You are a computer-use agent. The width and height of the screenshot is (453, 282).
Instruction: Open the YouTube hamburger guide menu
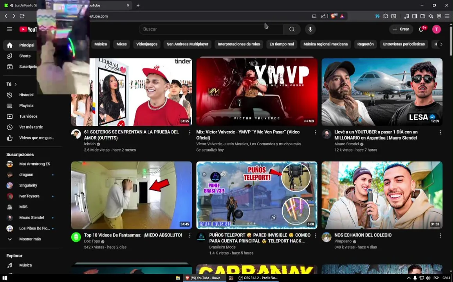[x=9, y=29]
